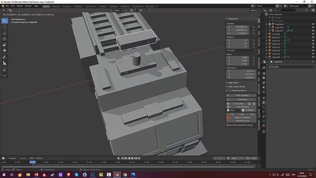Open the Material properties tab icon
The image size is (316, 178).
click(264, 126)
